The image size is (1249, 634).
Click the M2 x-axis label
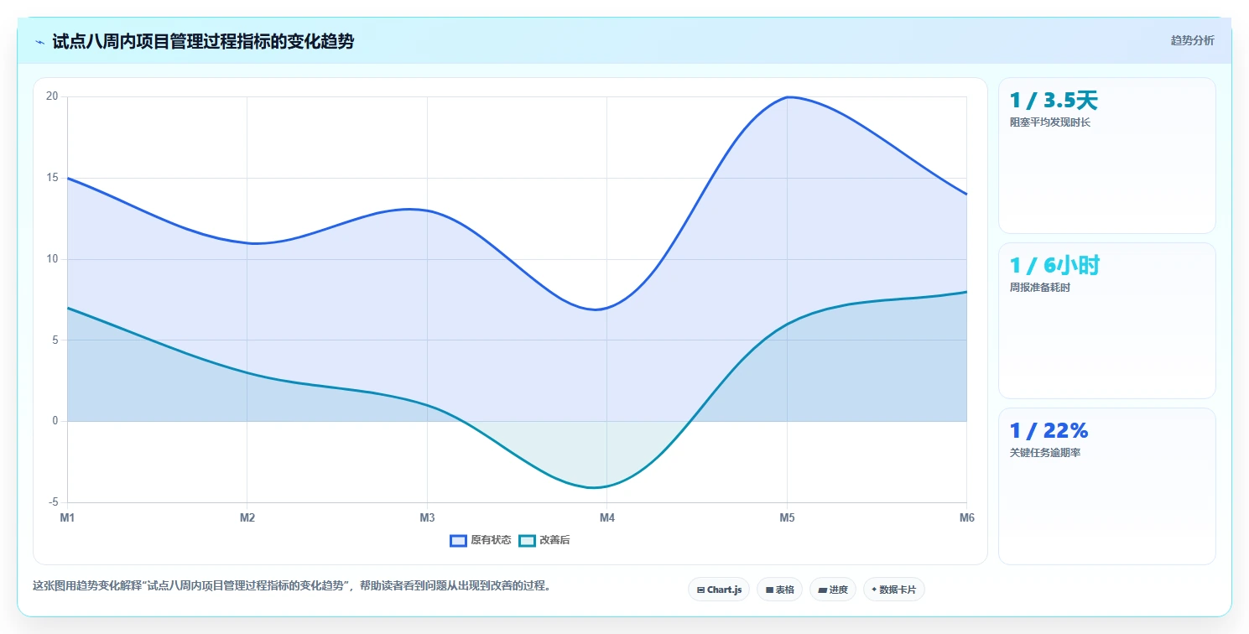coord(247,518)
